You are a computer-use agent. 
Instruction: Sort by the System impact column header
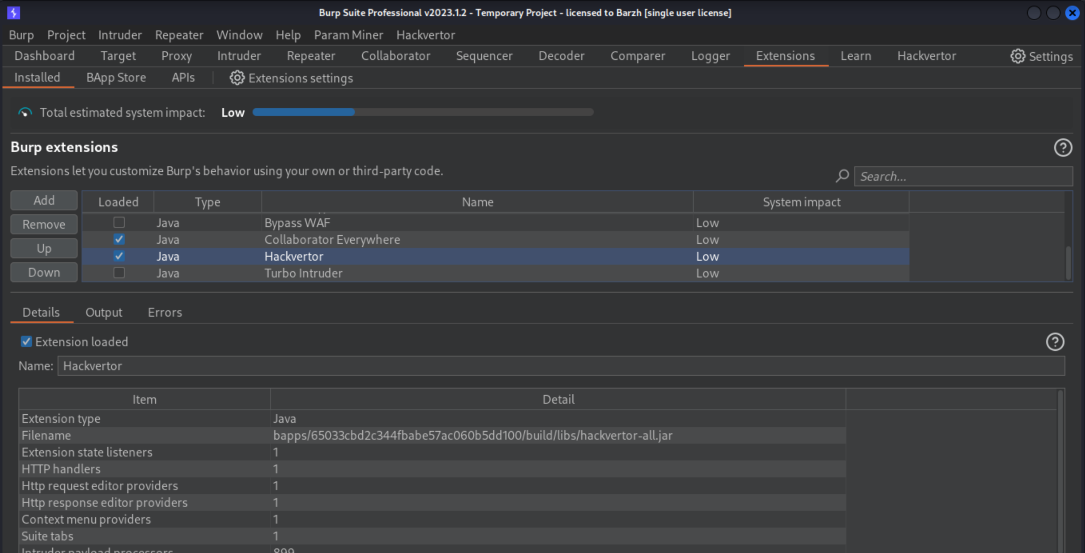click(x=801, y=202)
